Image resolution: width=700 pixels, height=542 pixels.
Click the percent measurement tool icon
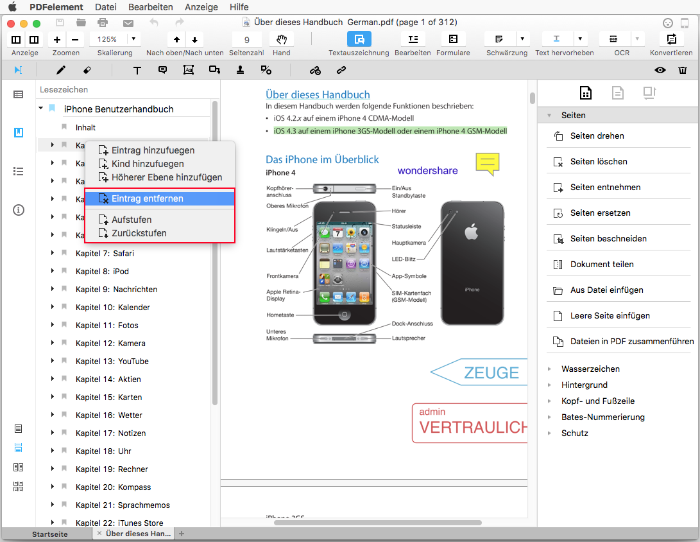click(266, 70)
